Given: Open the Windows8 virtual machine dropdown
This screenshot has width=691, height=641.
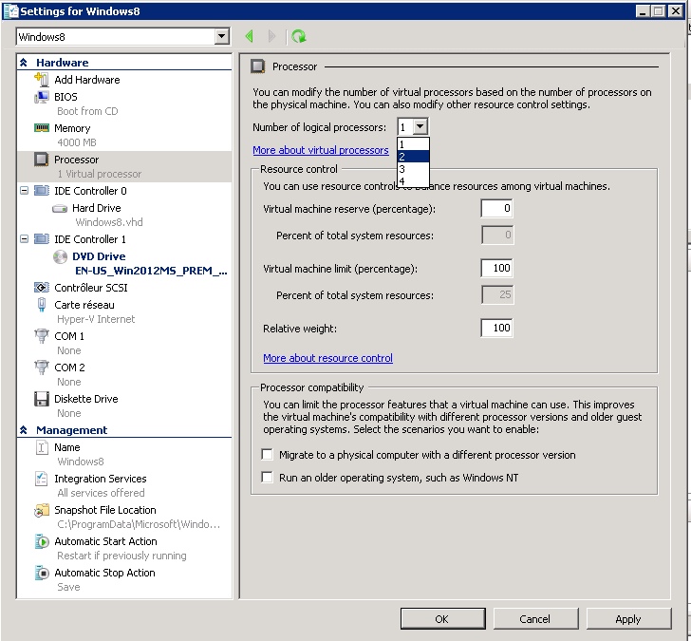Looking at the screenshot, I should [x=222, y=37].
